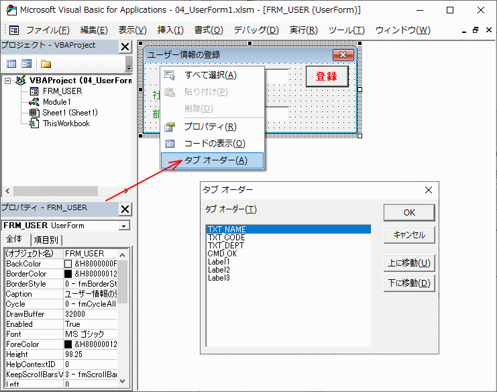
Task: Click BackColor color swatch in Properties
Action: point(68,264)
